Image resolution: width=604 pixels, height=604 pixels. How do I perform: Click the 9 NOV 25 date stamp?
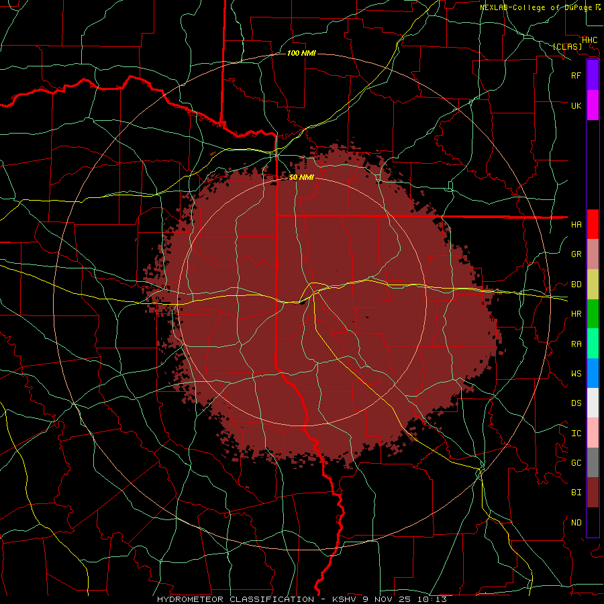pyautogui.click(x=387, y=599)
